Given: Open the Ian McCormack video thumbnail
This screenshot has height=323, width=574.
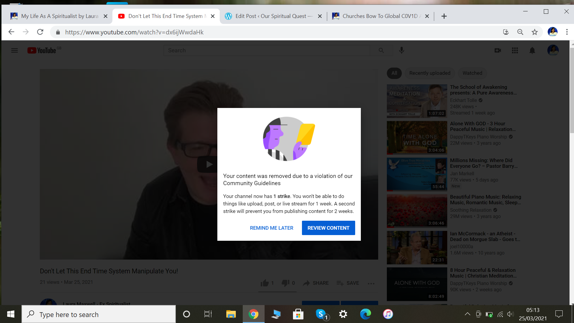Looking at the screenshot, I should (x=417, y=248).
